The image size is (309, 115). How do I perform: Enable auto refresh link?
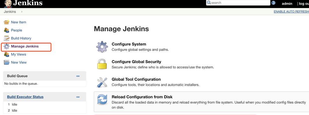pos(291,11)
